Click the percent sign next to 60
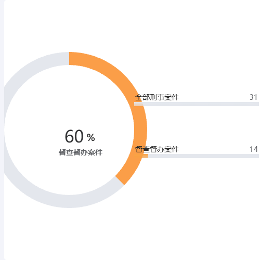The width and height of the screenshot is (260, 260). coord(90,137)
